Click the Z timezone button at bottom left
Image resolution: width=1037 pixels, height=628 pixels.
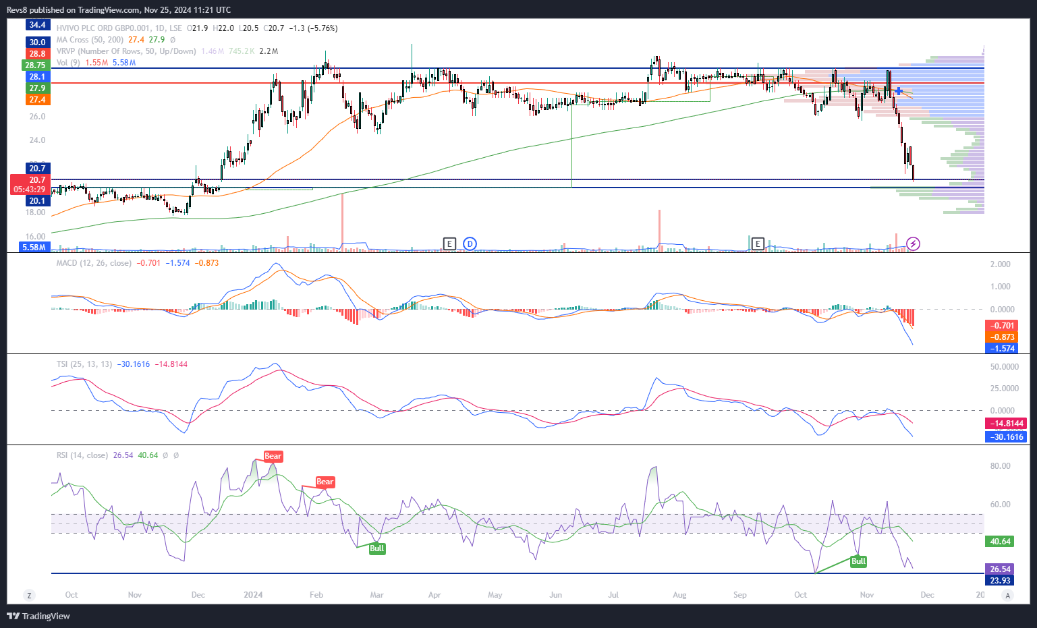click(x=29, y=595)
